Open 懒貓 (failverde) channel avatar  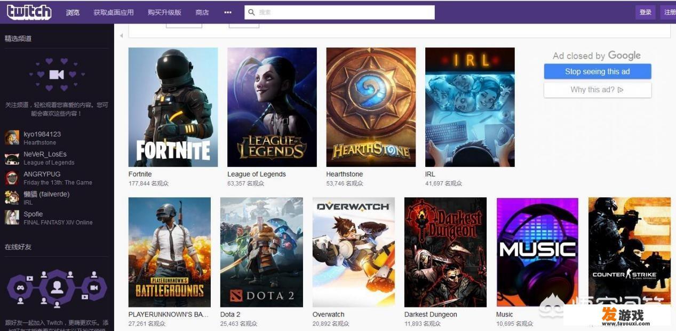[x=12, y=198]
